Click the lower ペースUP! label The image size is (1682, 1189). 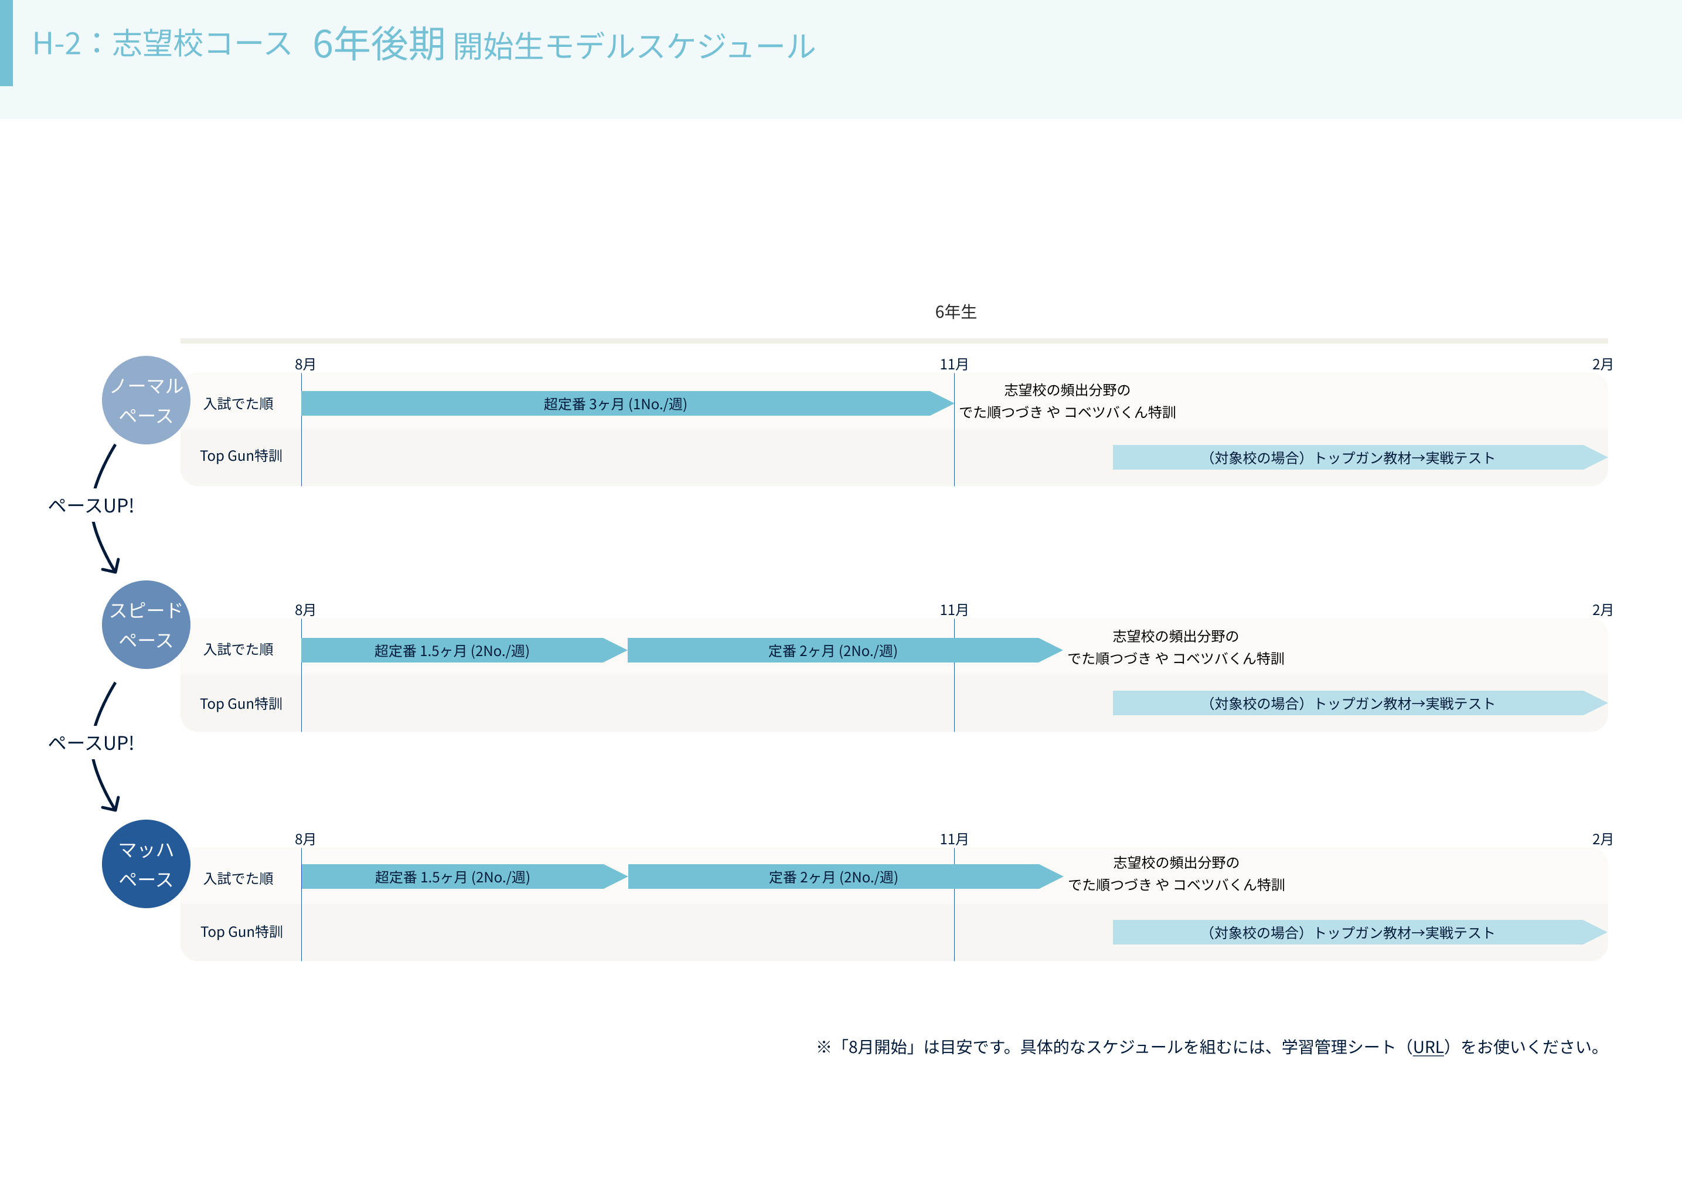(x=91, y=743)
